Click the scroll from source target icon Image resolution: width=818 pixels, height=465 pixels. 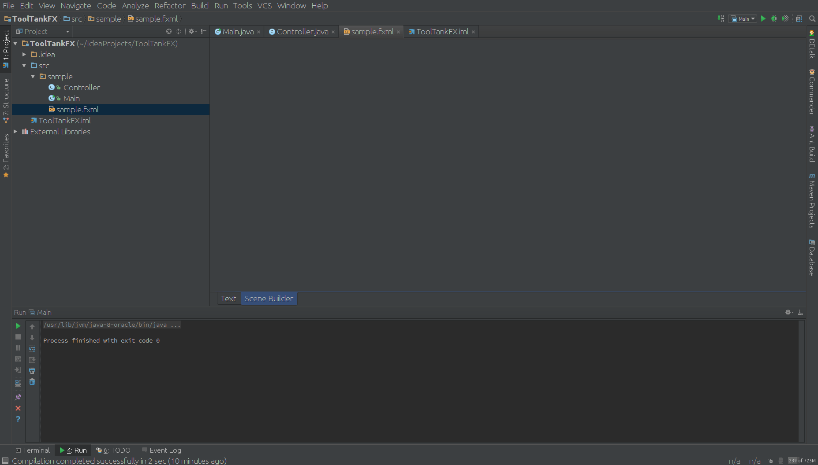[168, 32]
